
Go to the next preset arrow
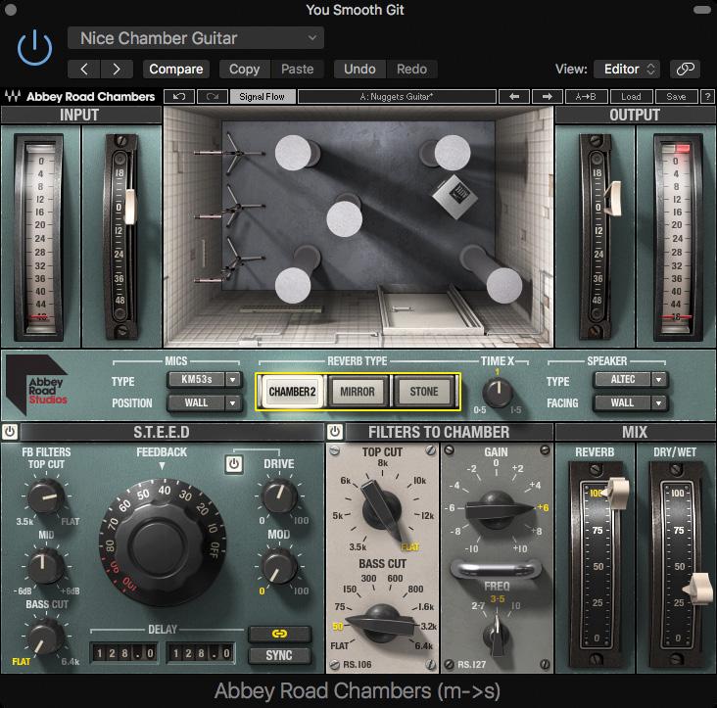tap(117, 69)
